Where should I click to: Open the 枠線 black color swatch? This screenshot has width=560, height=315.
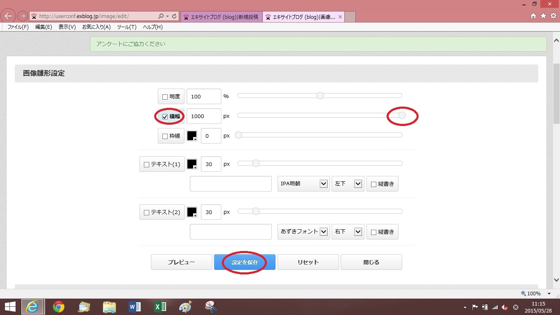(x=192, y=136)
